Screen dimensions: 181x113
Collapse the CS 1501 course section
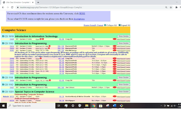3,92
